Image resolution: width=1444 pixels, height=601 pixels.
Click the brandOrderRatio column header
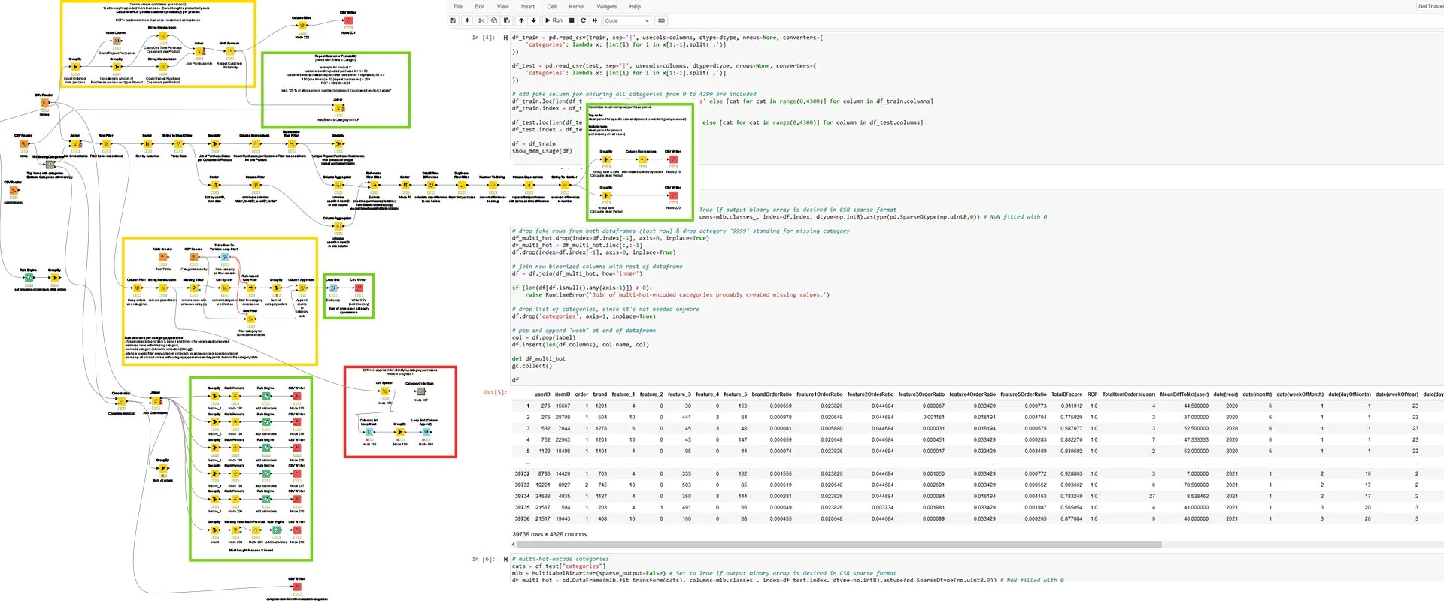[x=772, y=394]
